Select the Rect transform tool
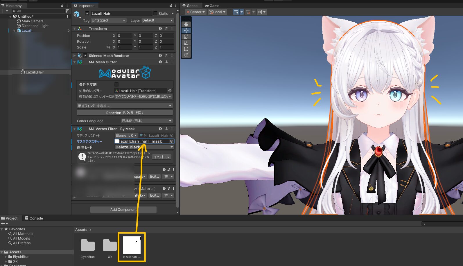463x266 pixels. tap(186, 49)
